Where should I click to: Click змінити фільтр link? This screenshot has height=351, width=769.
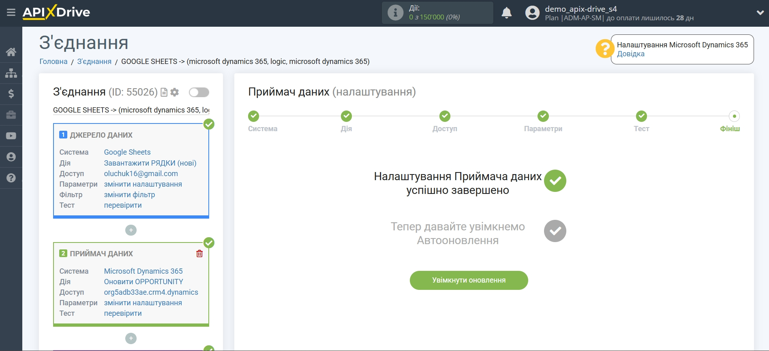pos(129,195)
